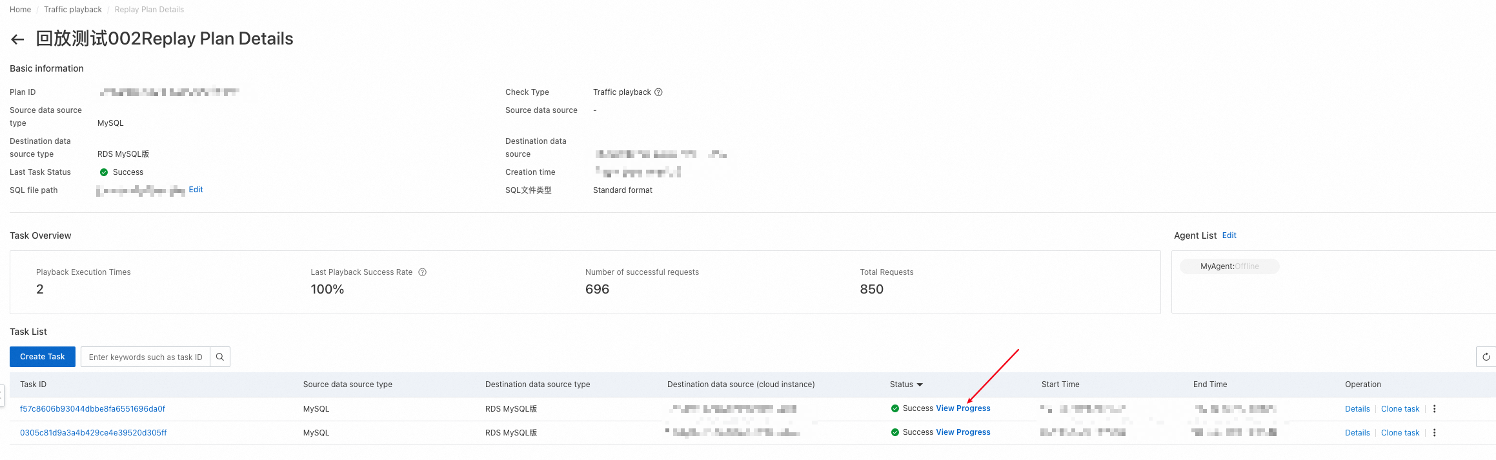Open help icon next to Traffic playback
The width and height of the screenshot is (1496, 460).
click(x=658, y=92)
